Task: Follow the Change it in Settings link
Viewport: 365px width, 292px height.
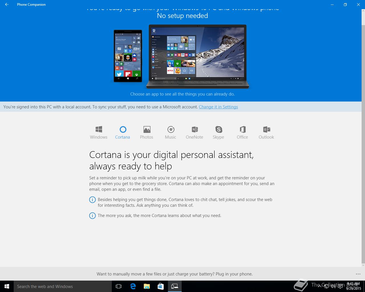Action: pos(218,107)
